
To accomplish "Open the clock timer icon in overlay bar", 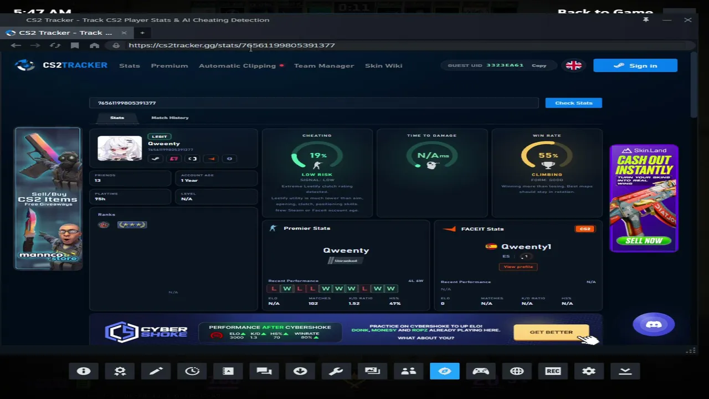I will click(x=192, y=371).
